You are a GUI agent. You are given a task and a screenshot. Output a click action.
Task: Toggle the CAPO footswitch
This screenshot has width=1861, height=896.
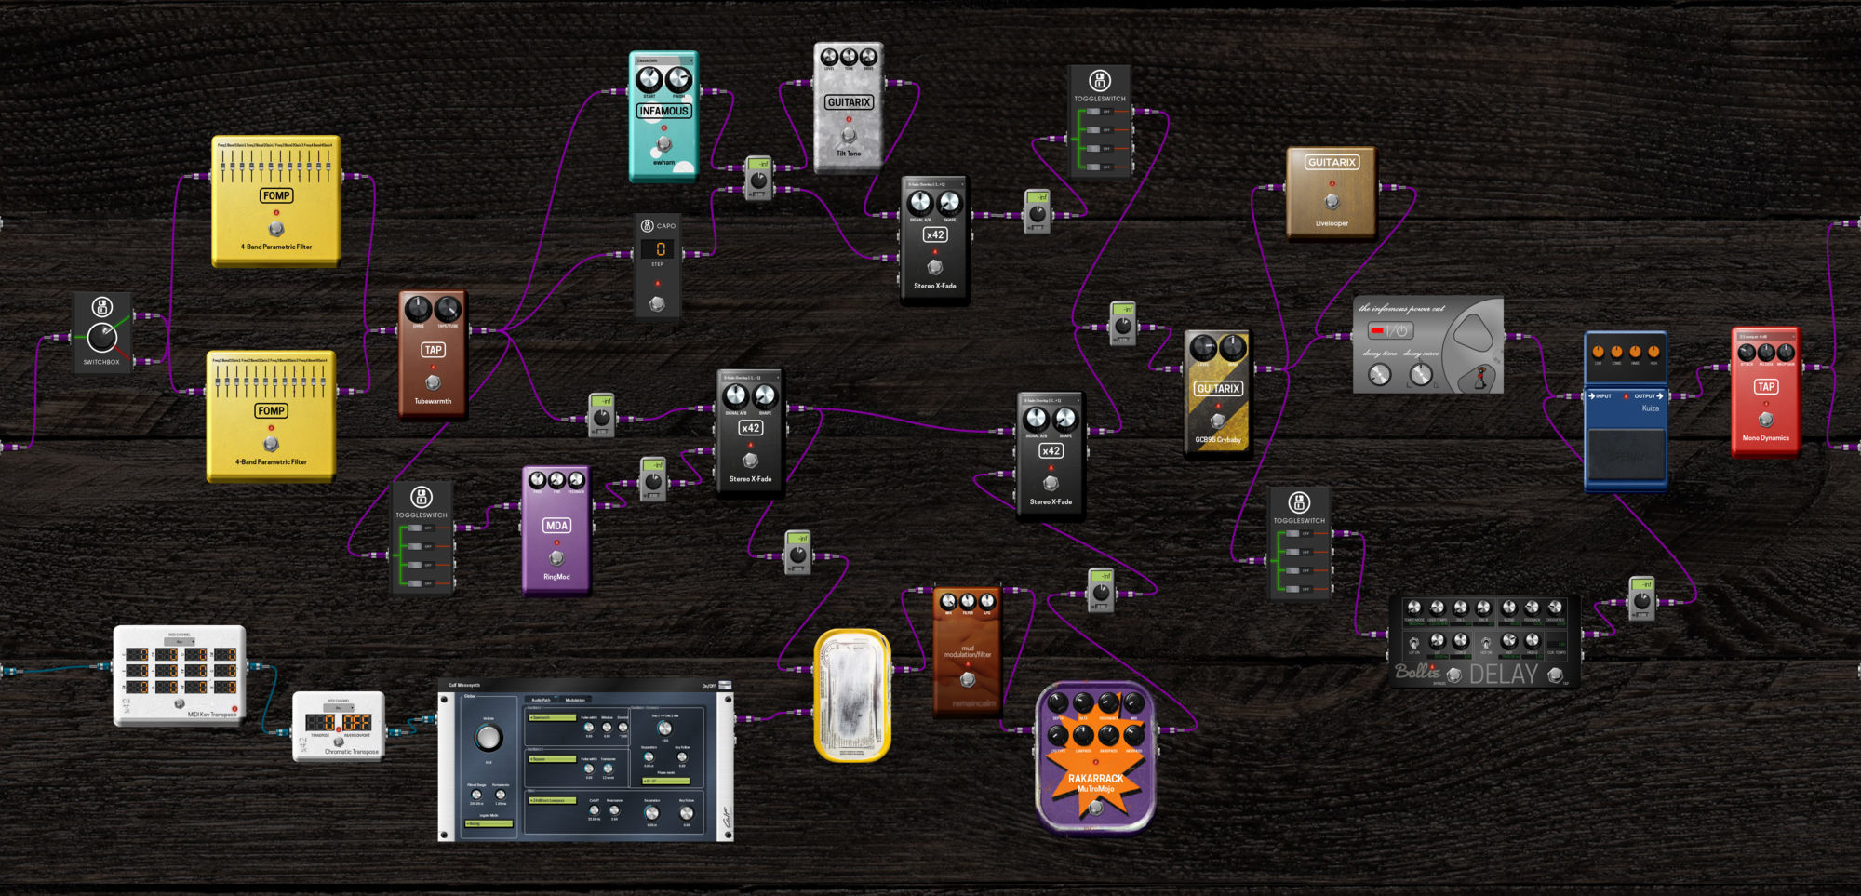657,303
